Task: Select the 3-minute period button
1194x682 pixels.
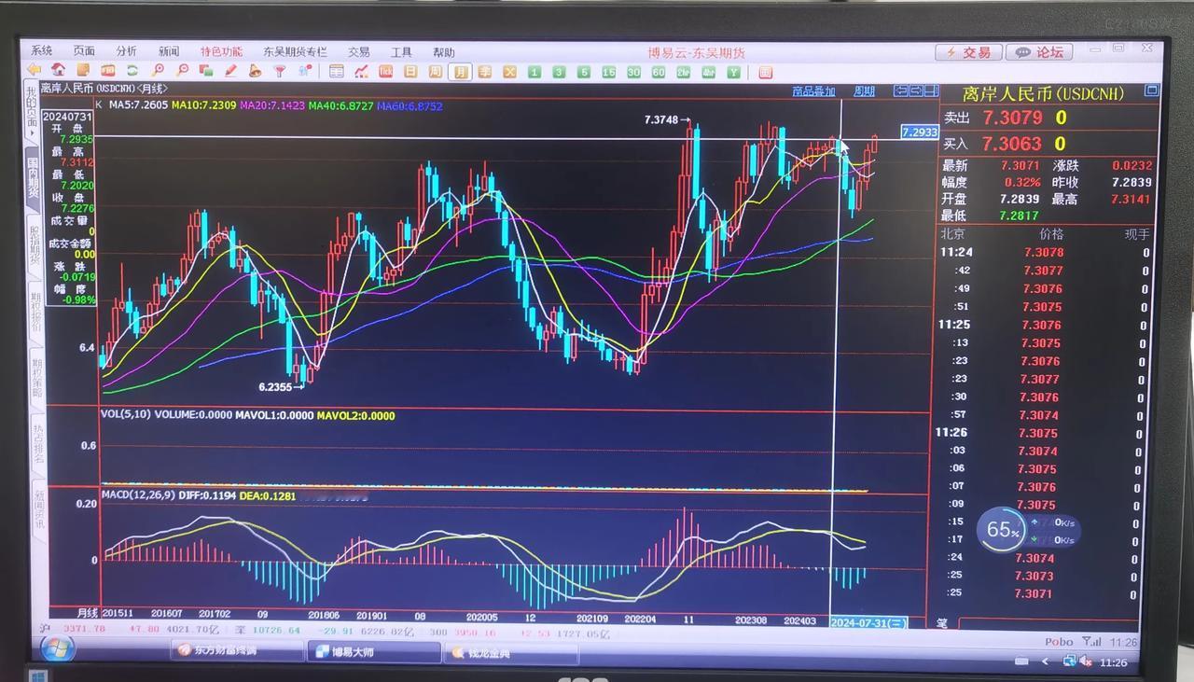Action: pyautogui.click(x=559, y=72)
